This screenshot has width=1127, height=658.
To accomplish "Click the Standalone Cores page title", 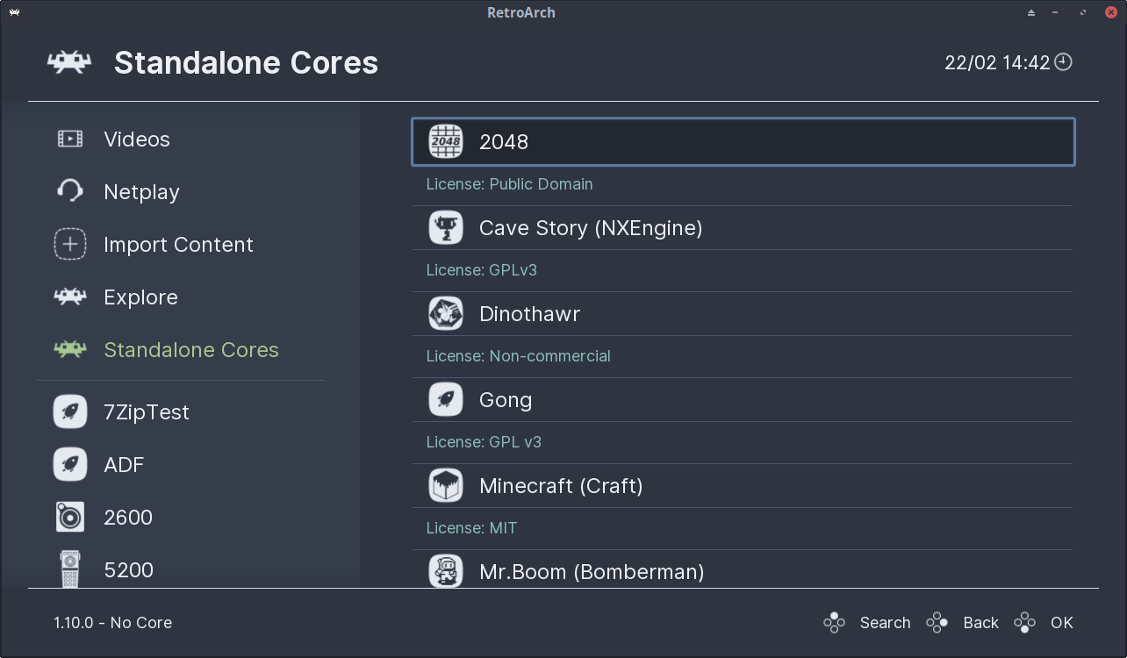I will point(246,63).
